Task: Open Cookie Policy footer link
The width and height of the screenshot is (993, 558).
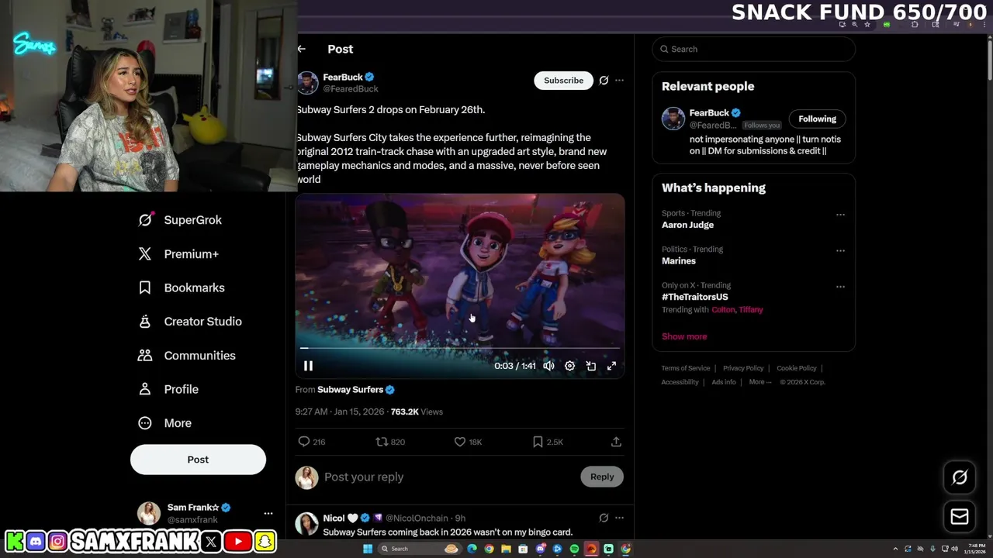Action: pyautogui.click(x=797, y=368)
